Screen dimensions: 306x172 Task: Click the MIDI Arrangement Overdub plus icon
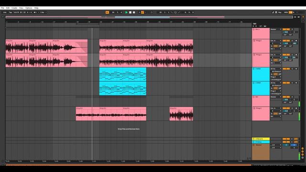click(x=140, y=12)
